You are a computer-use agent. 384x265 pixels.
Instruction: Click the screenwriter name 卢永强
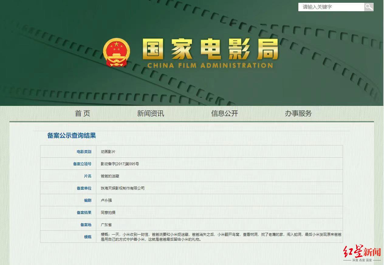coord(106,200)
